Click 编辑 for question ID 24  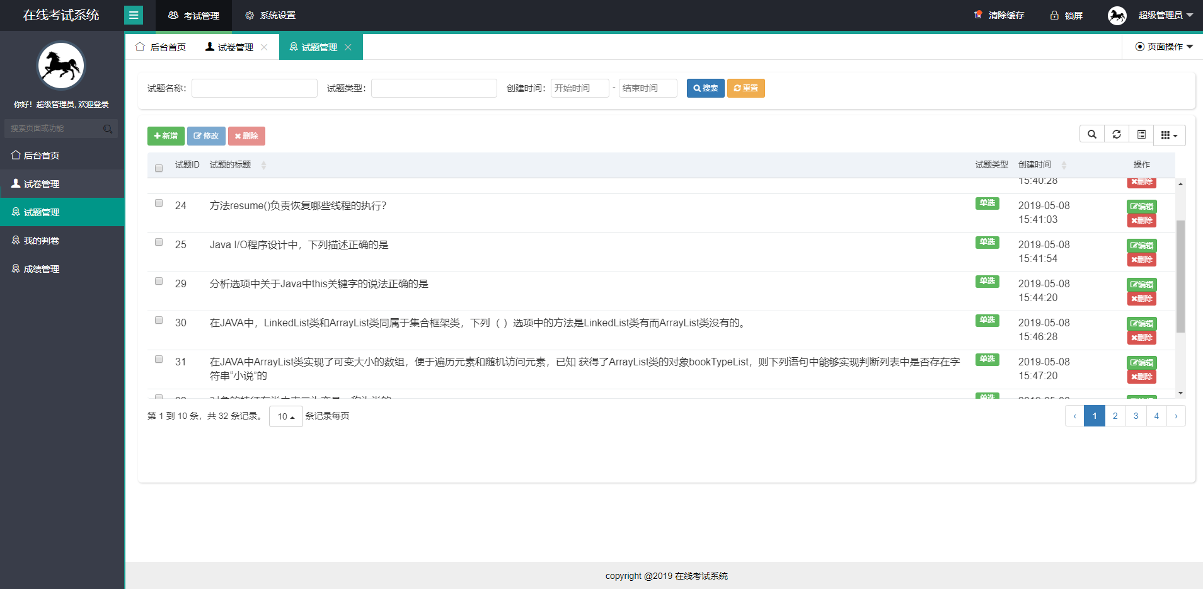(1142, 207)
